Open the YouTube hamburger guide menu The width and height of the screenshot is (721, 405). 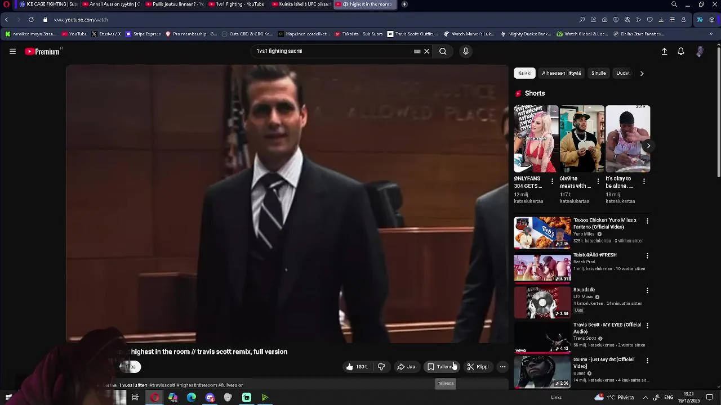12,51
